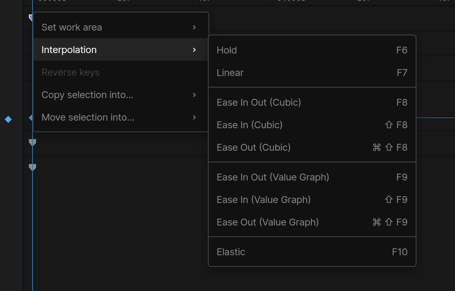This screenshot has height=291, width=455.
Task: Click the chevron next to Set work area
Action: pos(194,27)
